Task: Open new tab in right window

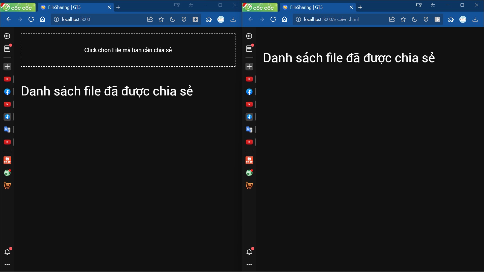Action: pyautogui.click(x=360, y=7)
